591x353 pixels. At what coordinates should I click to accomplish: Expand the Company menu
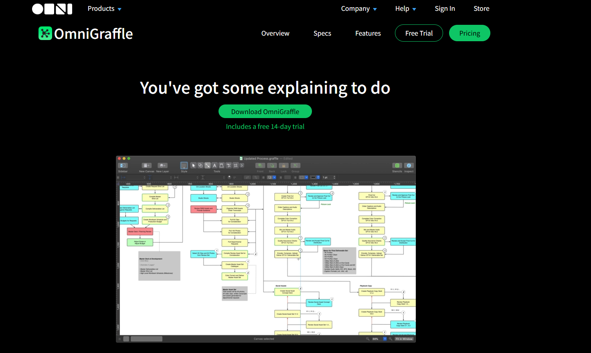point(359,8)
